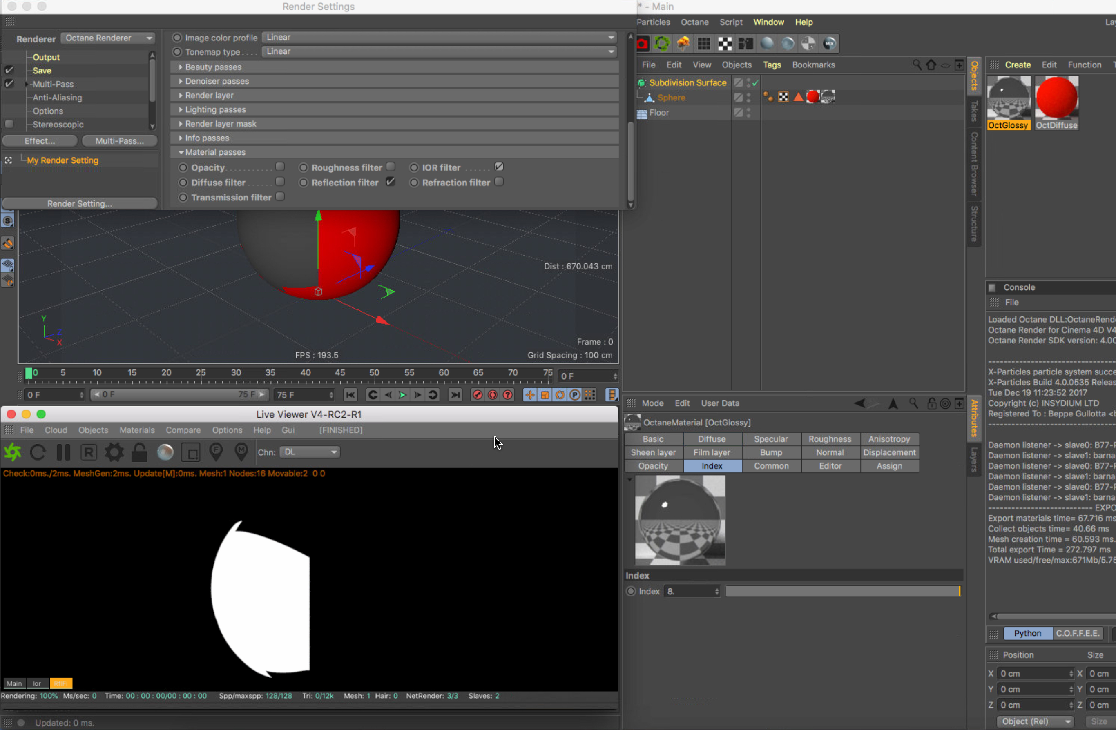
Task: Click the Index slider bar
Action: point(842,591)
